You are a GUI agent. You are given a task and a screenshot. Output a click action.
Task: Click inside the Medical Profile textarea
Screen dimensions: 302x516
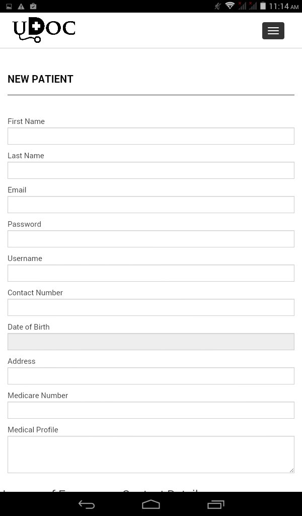151,455
